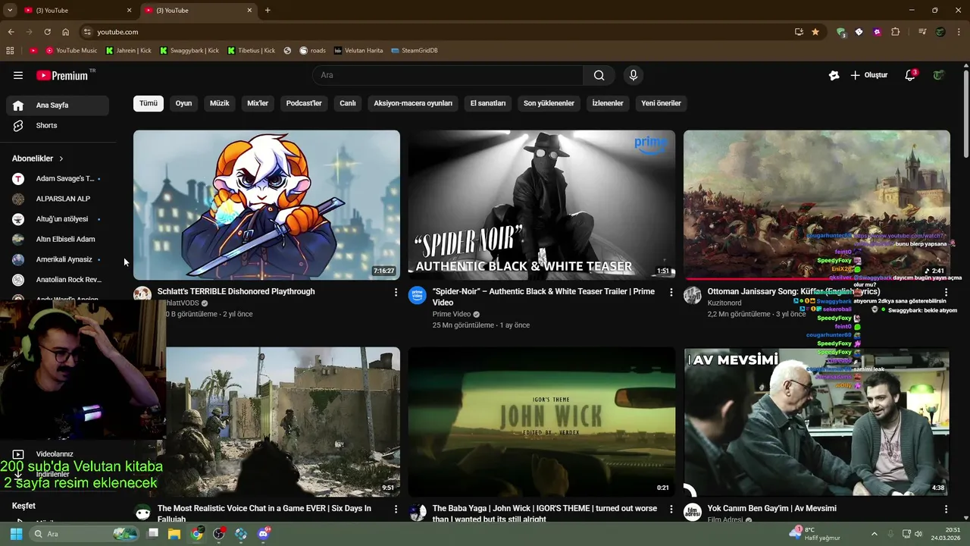Select the El sanatları chip
This screenshot has height=546, width=970.
(x=488, y=103)
